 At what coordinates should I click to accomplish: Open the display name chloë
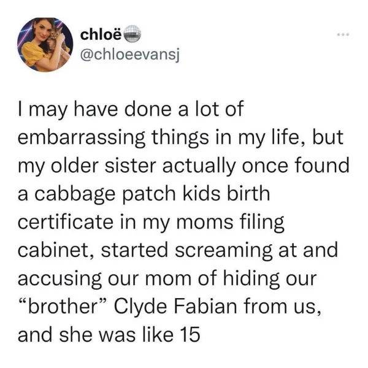point(101,35)
